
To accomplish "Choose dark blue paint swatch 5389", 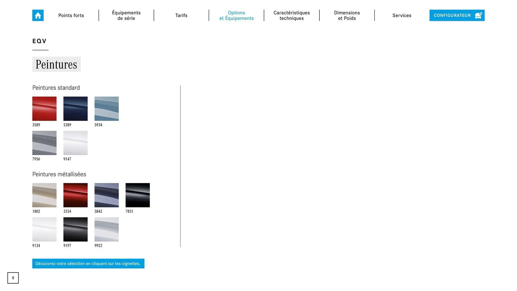I will (x=75, y=109).
